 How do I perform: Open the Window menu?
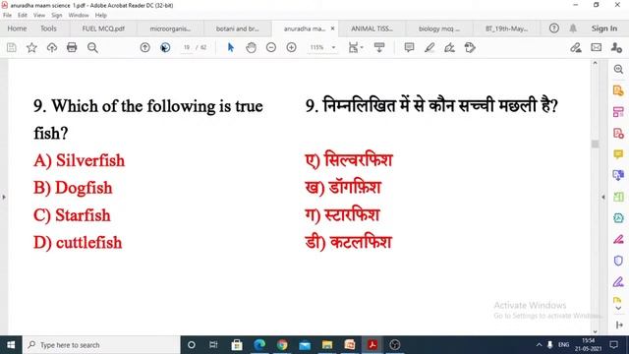(79, 16)
